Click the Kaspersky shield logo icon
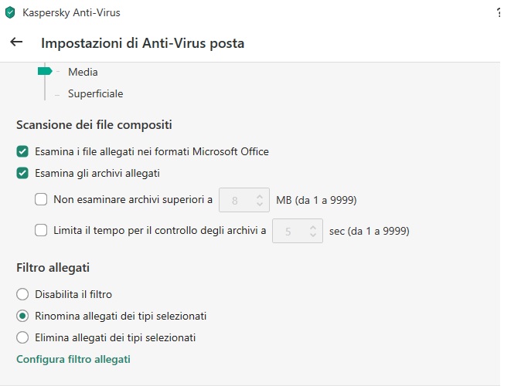This screenshot has width=521, height=386. tap(10, 12)
